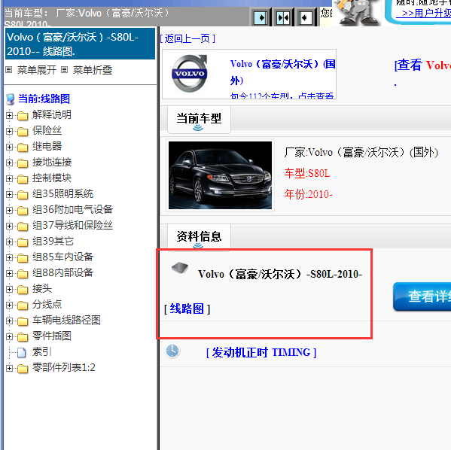Click the 组35照明系统 folder icon
The width and height of the screenshot is (451, 450).
point(23,195)
